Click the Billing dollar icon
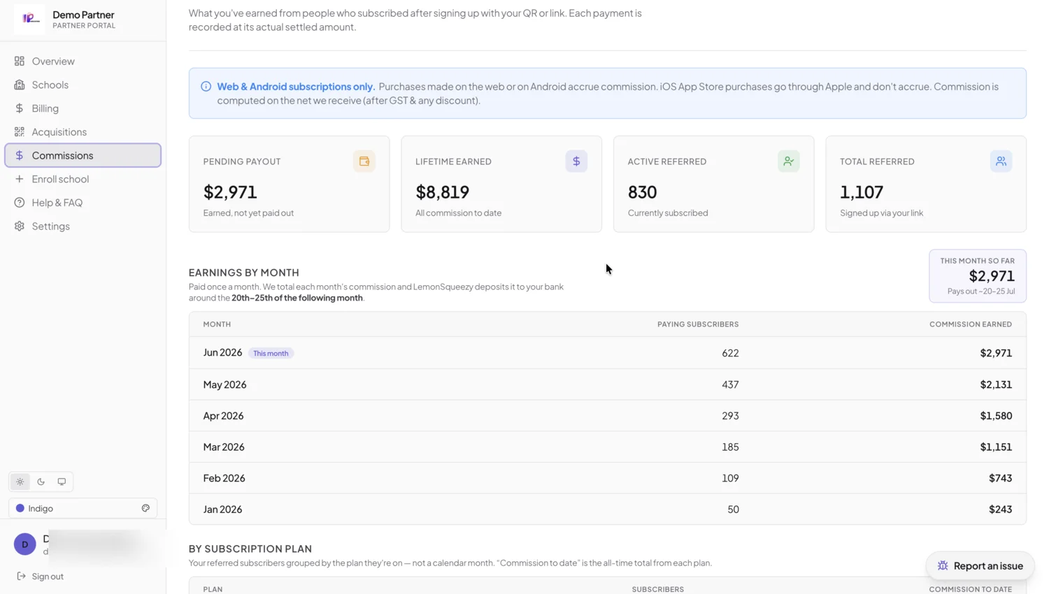This screenshot has width=1049, height=594. 20,108
